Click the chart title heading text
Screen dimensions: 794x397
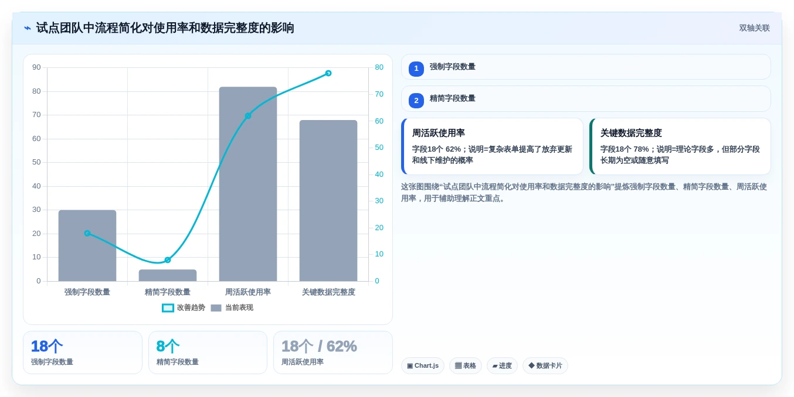(x=165, y=28)
